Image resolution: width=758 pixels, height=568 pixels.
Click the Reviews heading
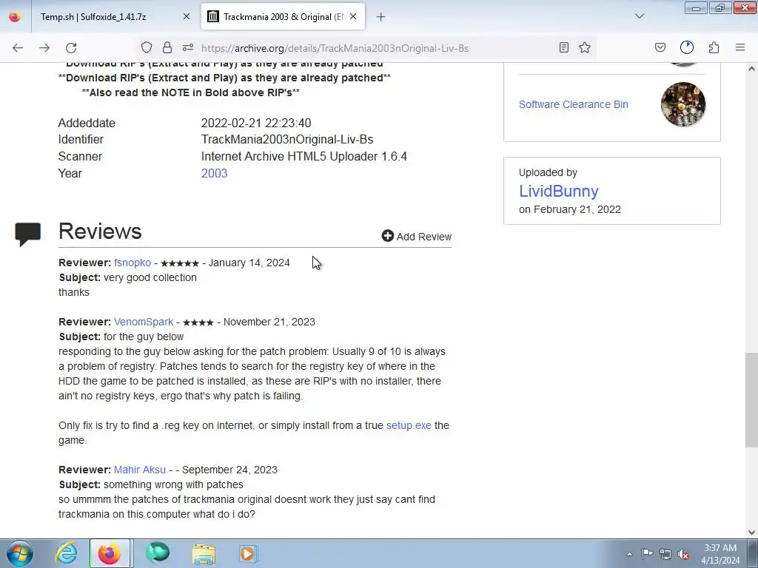[100, 231]
